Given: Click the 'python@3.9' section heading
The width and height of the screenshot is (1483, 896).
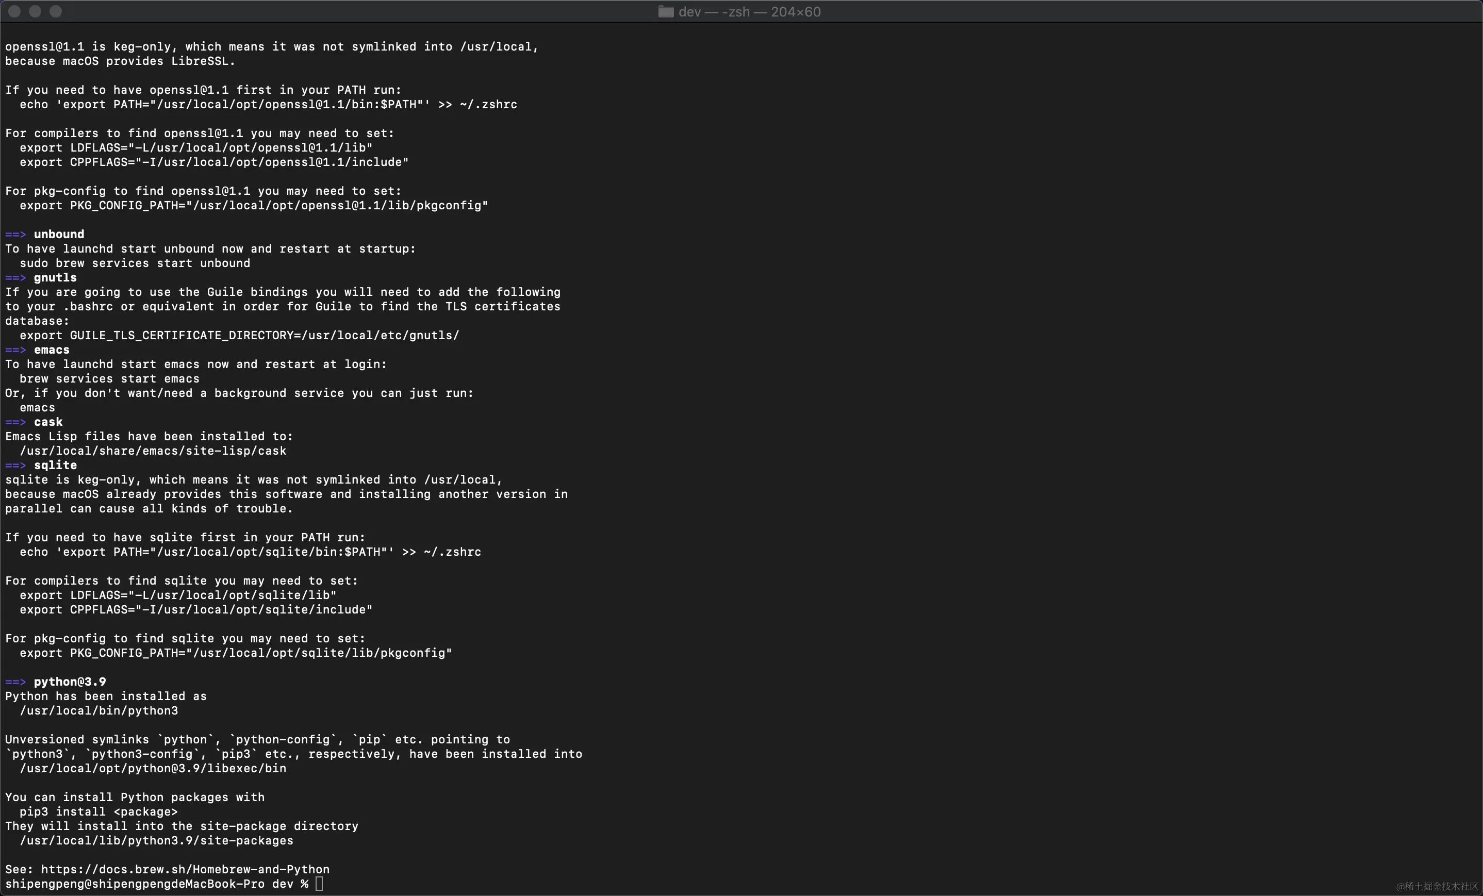Looking at the screenshot, I should 70,681.
